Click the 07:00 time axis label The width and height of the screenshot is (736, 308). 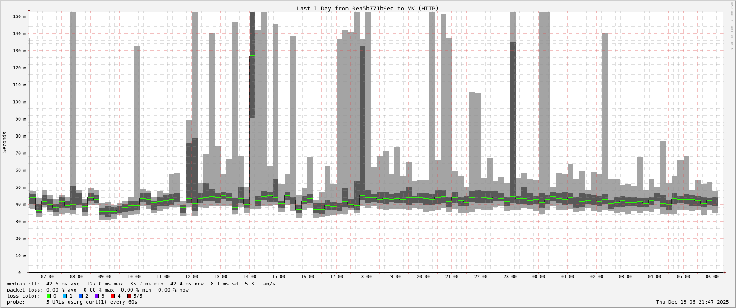coord(47,277)
